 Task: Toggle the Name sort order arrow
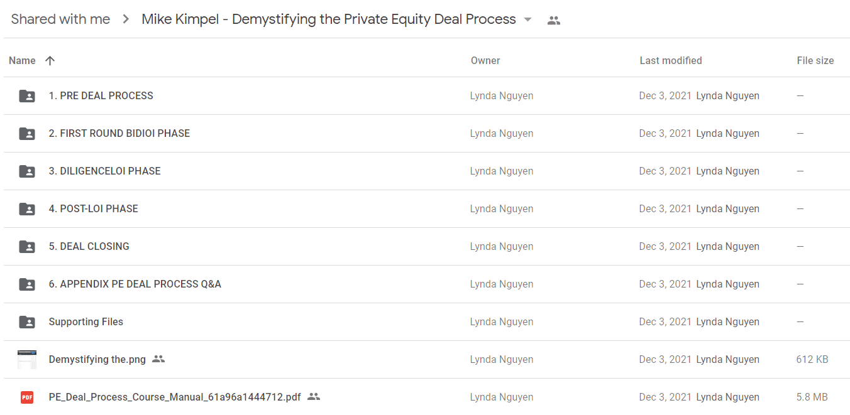pyautogui.click(x=50, y=60)
